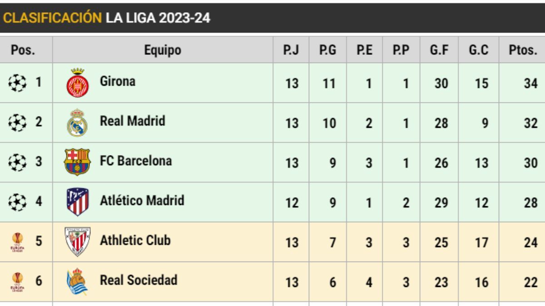Click the Pos. column header
Screen dimensions: 545x306
click(x=23, y=50)
